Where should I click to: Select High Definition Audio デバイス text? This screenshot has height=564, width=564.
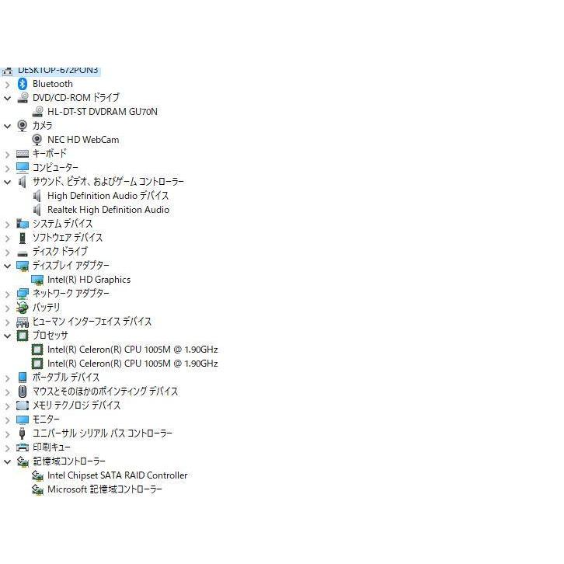[108, 196]
